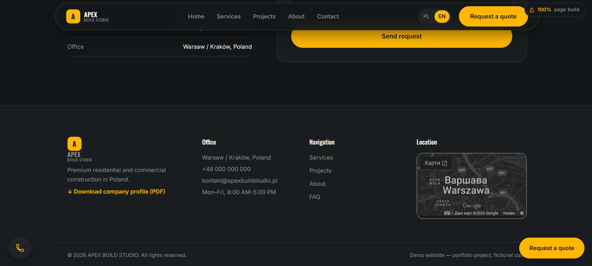592x266 pixels.
Task: Click the floating Request a quote button
Action: tap(552, 248)
